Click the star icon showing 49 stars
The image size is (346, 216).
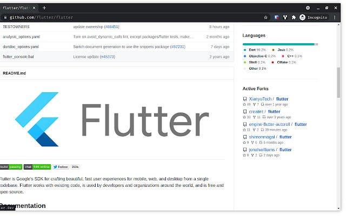pyautogui.click(x=244, y=104)
